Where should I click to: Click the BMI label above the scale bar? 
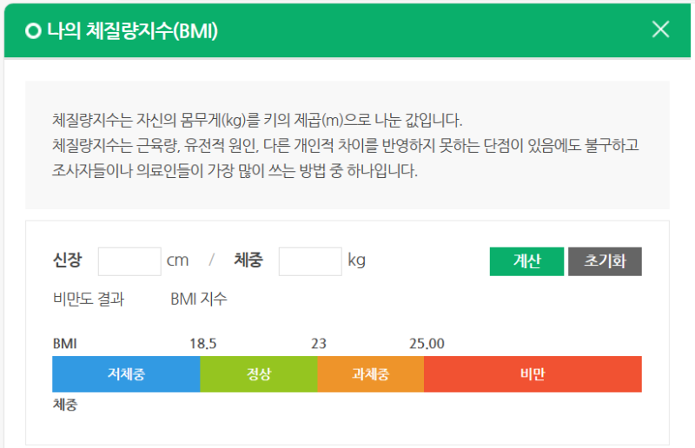click(x=64, y=344)
